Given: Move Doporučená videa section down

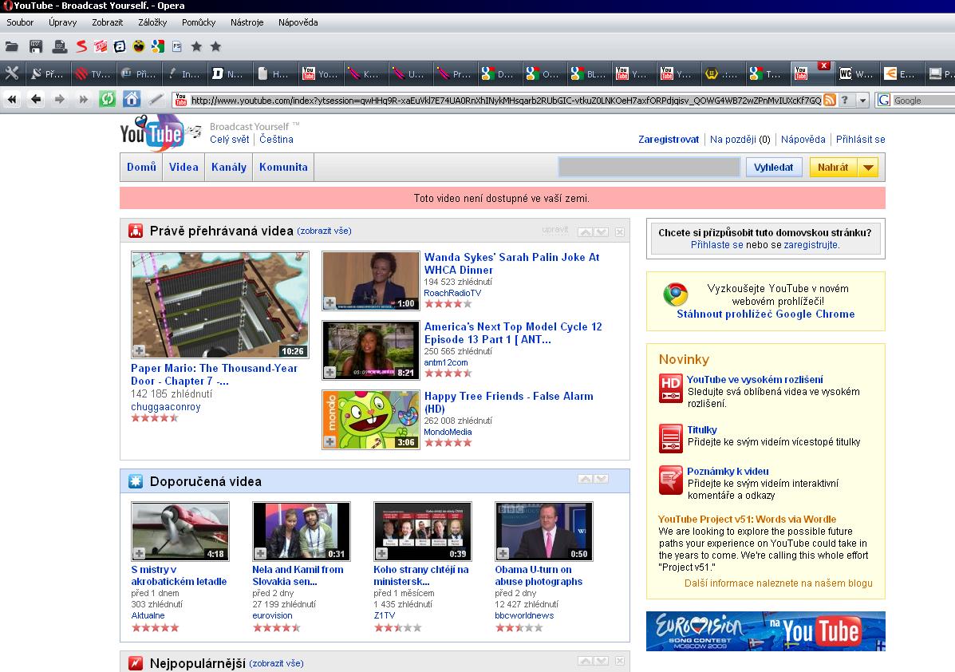Looking at the screenshot, I should point(601,480).
